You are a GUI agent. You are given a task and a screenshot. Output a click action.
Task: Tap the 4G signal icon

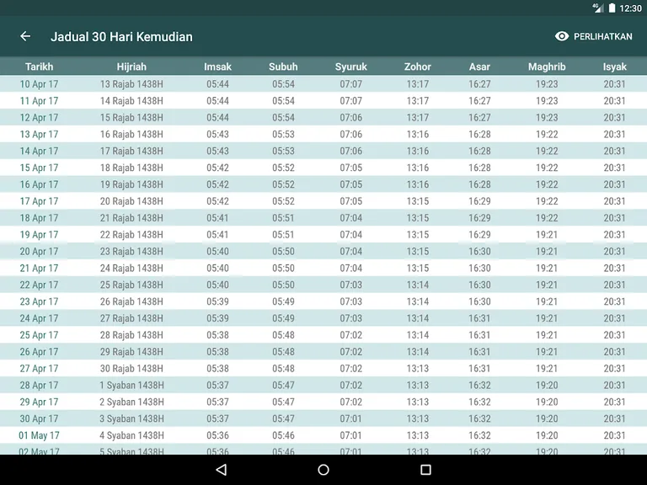click(x=598, y=8)
